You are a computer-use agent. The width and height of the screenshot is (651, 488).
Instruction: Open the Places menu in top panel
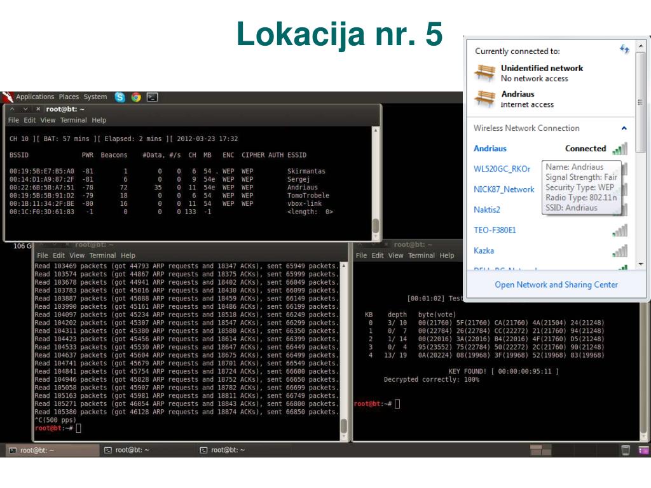(x=69, y=97)
